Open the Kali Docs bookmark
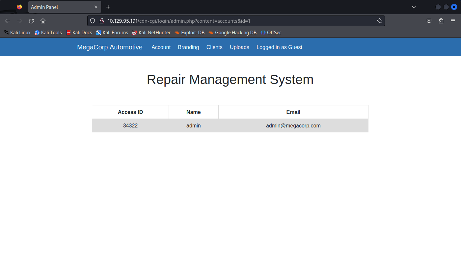The image size is (461, 275). tap(79, 33)
